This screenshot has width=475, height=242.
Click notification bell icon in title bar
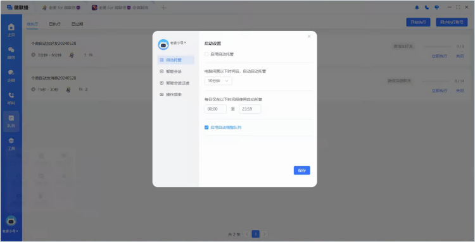tap(417, 8)
